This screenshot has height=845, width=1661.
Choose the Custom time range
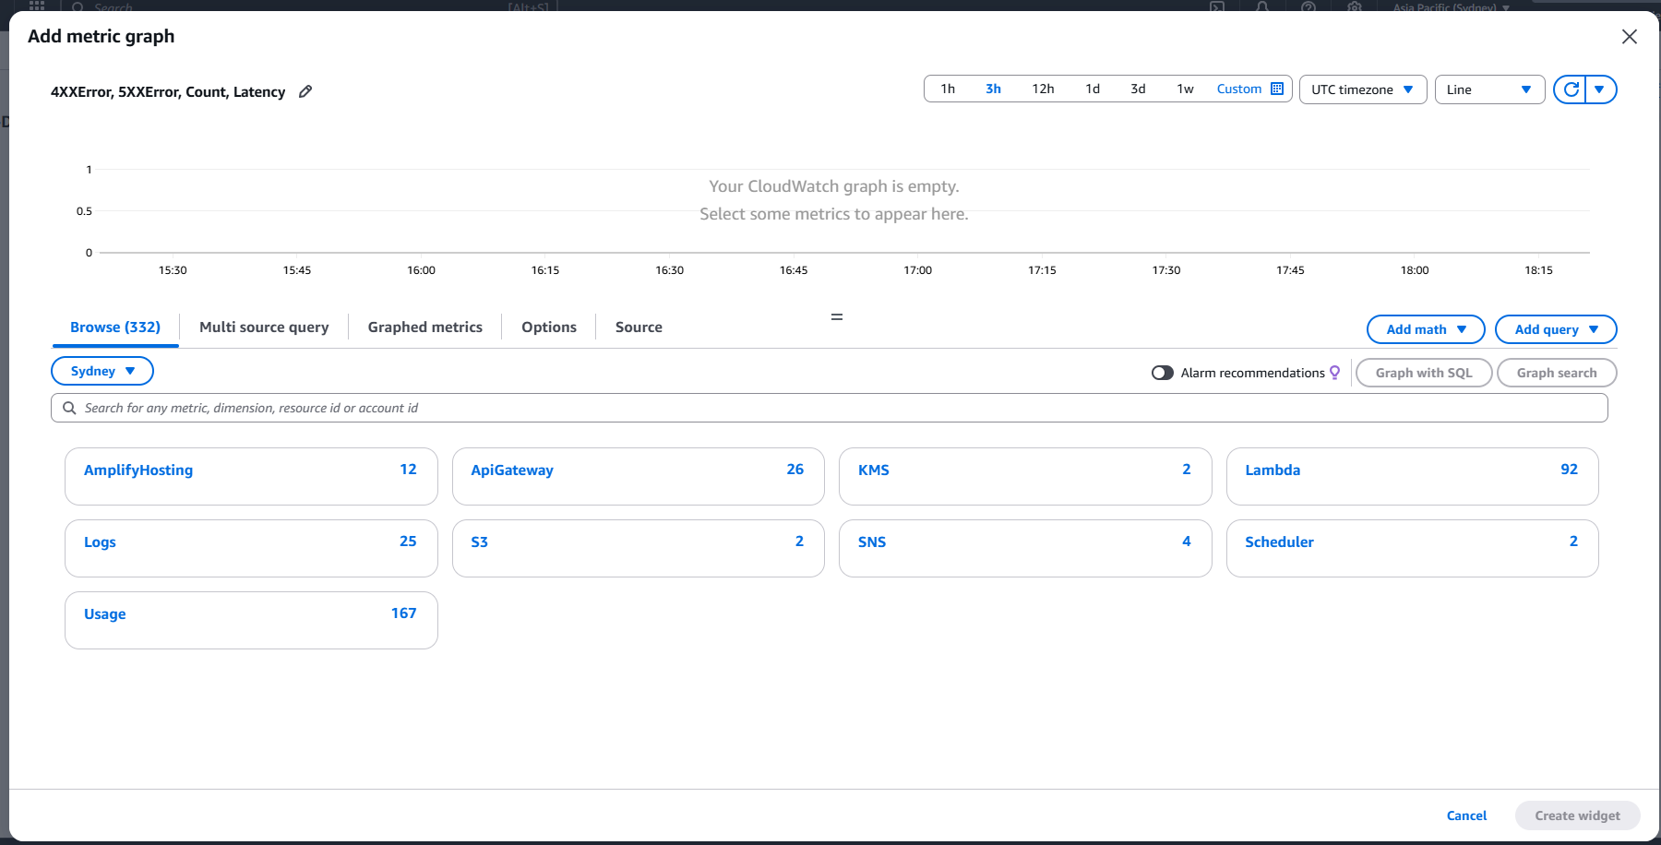1239,89
